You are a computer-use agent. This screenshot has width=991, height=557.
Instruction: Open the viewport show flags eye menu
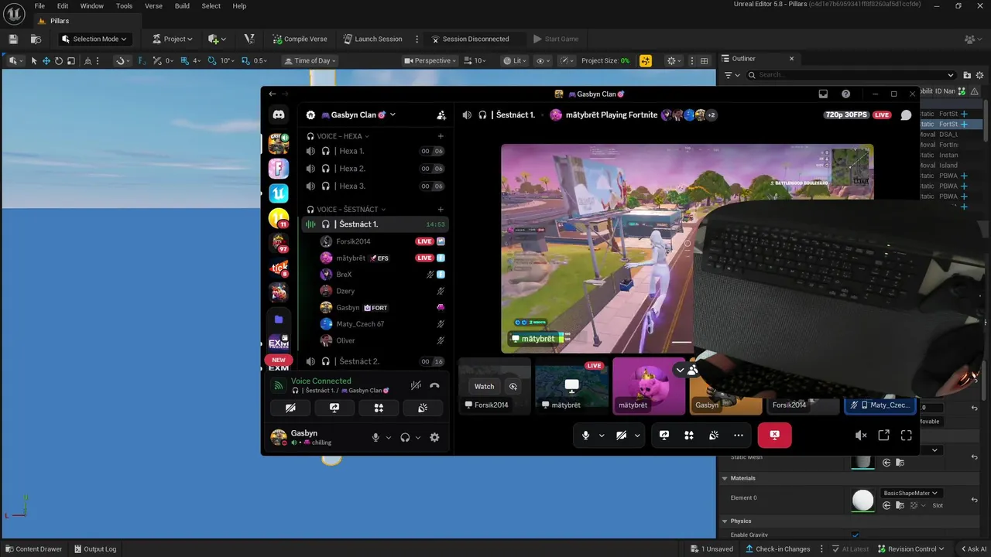(544, 60)
